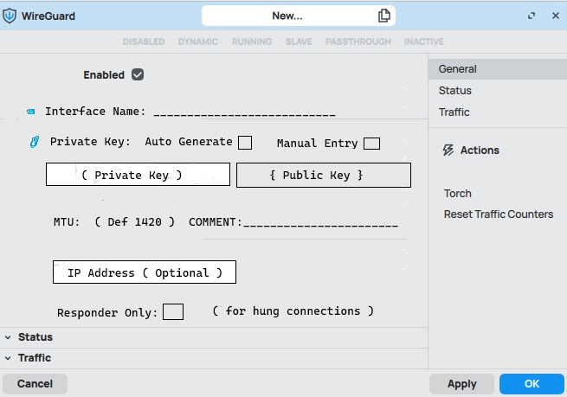The image size is (567, 397).
Task: Toggle the Enabled checkbox
Action: 138,74
